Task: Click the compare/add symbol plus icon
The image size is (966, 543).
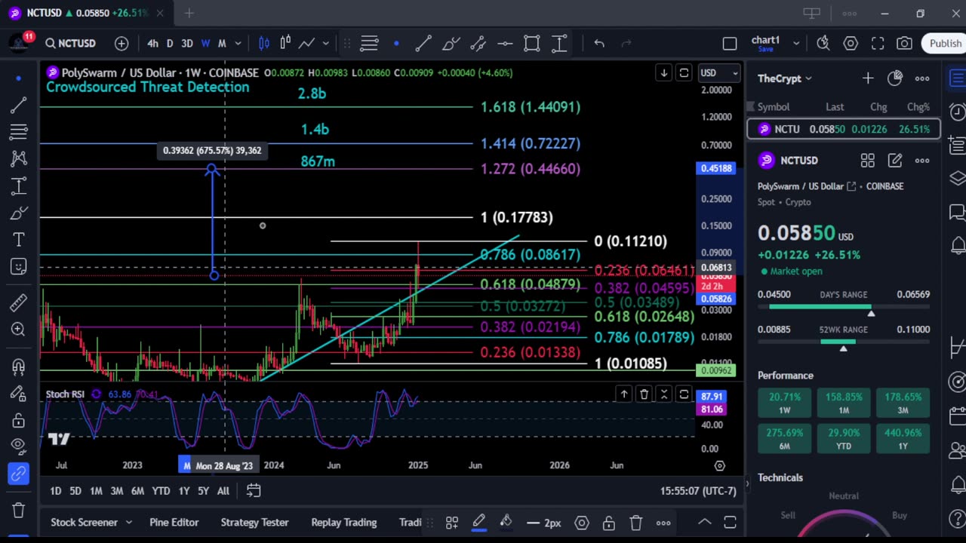Action: point(122,44)
